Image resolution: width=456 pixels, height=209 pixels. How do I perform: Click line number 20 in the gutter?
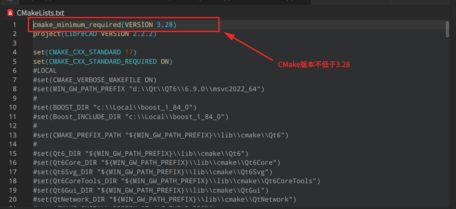[13, 200]
